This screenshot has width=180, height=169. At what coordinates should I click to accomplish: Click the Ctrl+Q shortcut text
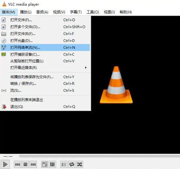[69, 107]
